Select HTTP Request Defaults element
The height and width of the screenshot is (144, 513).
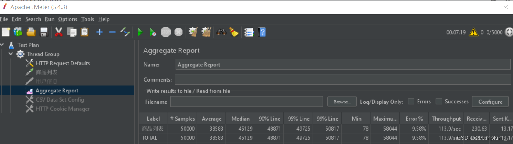click(x=63, y=63)
